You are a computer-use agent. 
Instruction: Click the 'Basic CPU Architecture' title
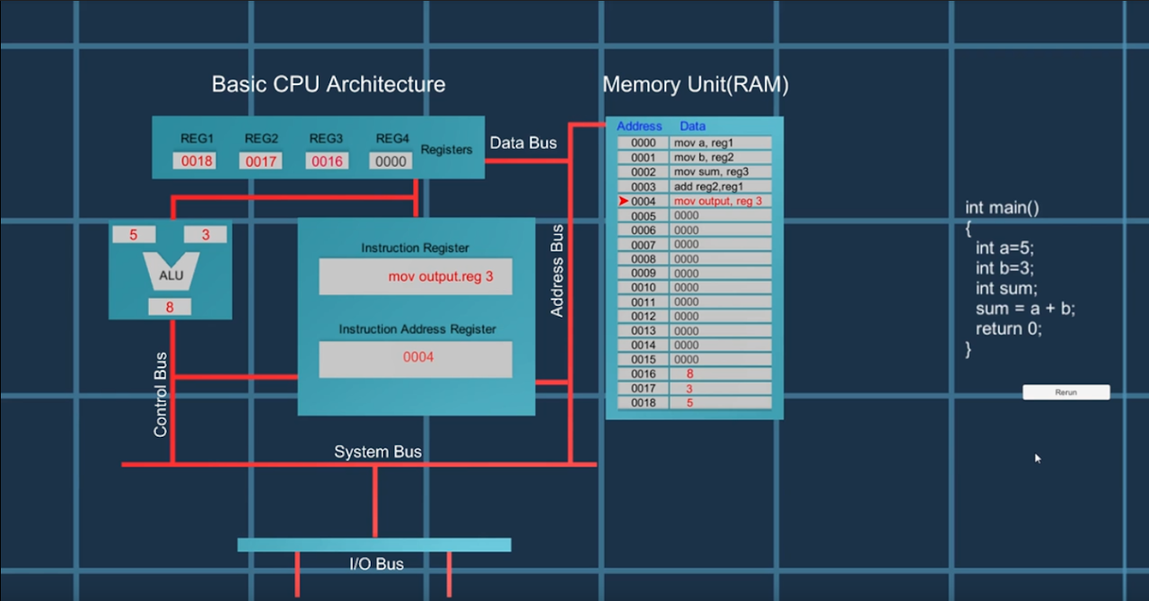(x=329, y=84)
